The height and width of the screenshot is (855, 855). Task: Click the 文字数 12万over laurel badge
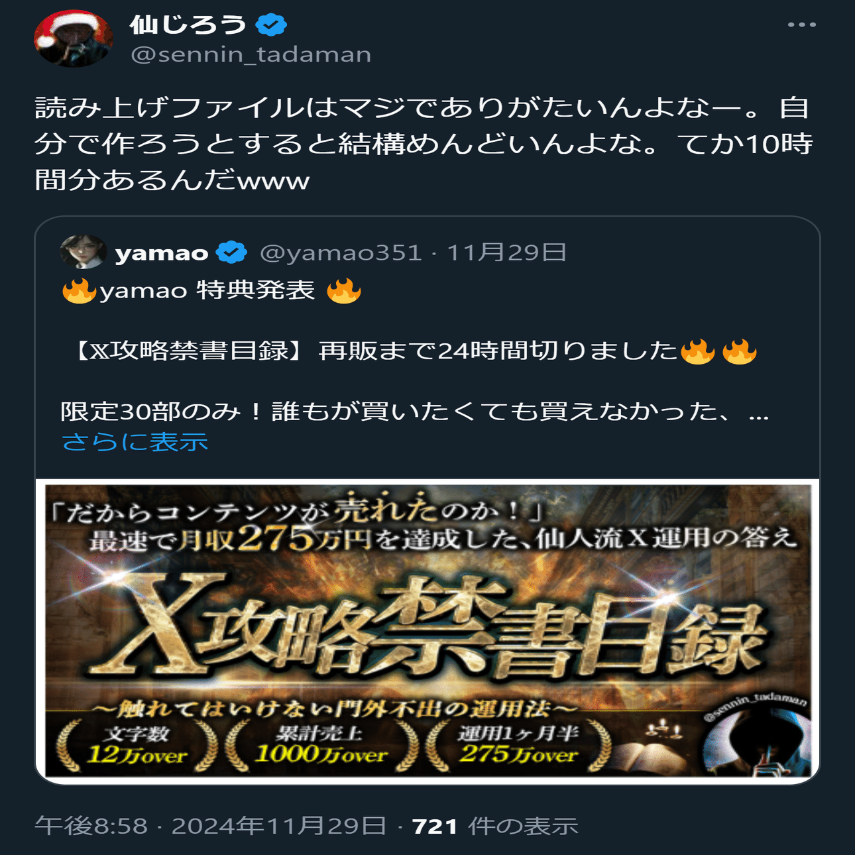point(137,745)
